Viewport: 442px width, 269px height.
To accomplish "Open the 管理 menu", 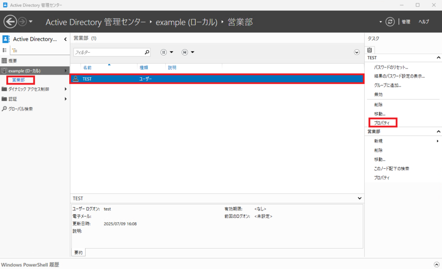I will click(406, 22).
